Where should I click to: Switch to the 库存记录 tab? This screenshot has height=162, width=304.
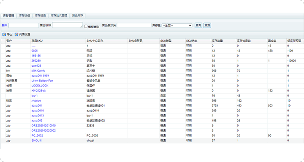coord(41,16)
